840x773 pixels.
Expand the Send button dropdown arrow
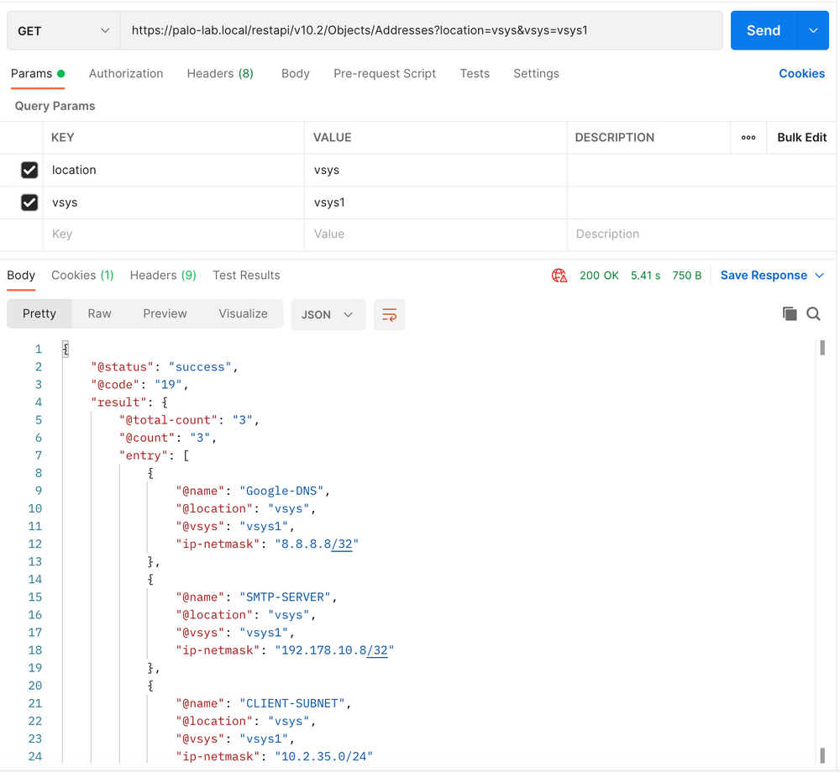click(x=811, y=29)
